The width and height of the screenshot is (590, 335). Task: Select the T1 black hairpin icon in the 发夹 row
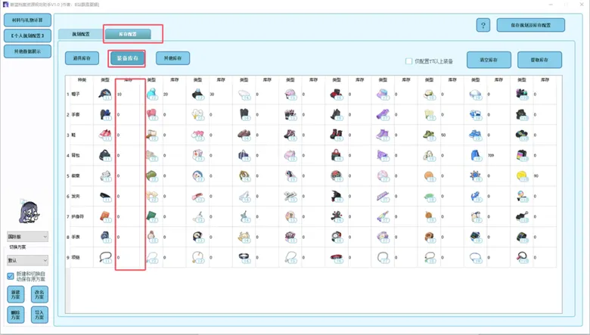coord(105,196)
